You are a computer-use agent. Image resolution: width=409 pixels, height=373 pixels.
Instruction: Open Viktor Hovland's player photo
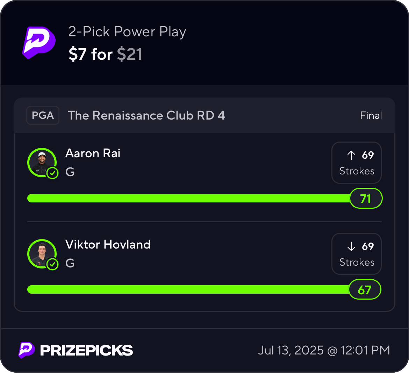(42, 253)
